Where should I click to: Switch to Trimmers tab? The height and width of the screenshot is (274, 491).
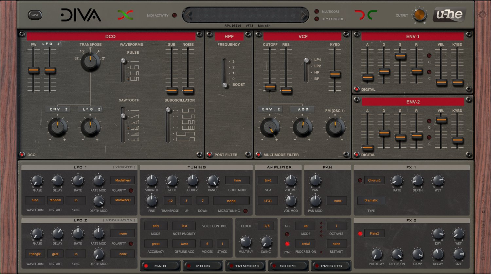point(246,266)
